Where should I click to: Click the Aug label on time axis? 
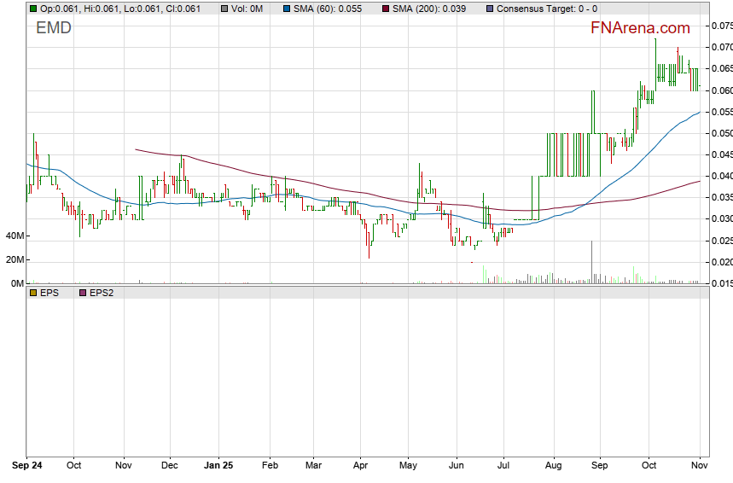553,466
